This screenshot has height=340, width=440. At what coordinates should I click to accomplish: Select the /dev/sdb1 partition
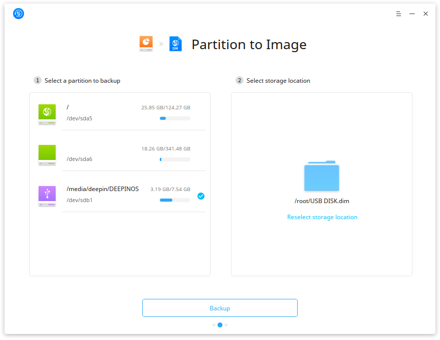[120, 195]
